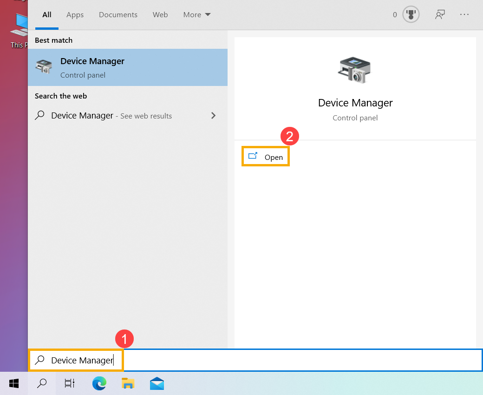The image size is (483, 395).
Task: Expand the More filter dropdown
Action: [x=197, y=15]
